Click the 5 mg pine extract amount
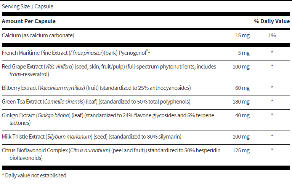292x185 pixels. [x=244, y=53]
